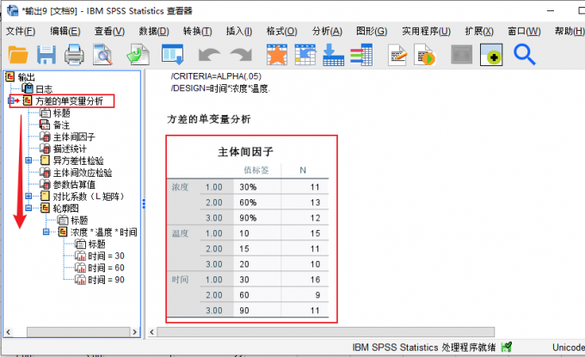Expand the 对比系数 node

[28, 197]
